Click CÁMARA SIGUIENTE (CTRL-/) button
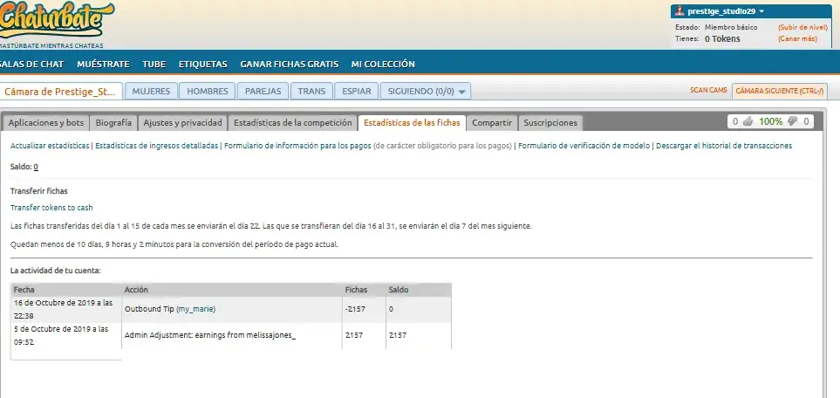The image size is (840, 398). click(x=780, y=91)
